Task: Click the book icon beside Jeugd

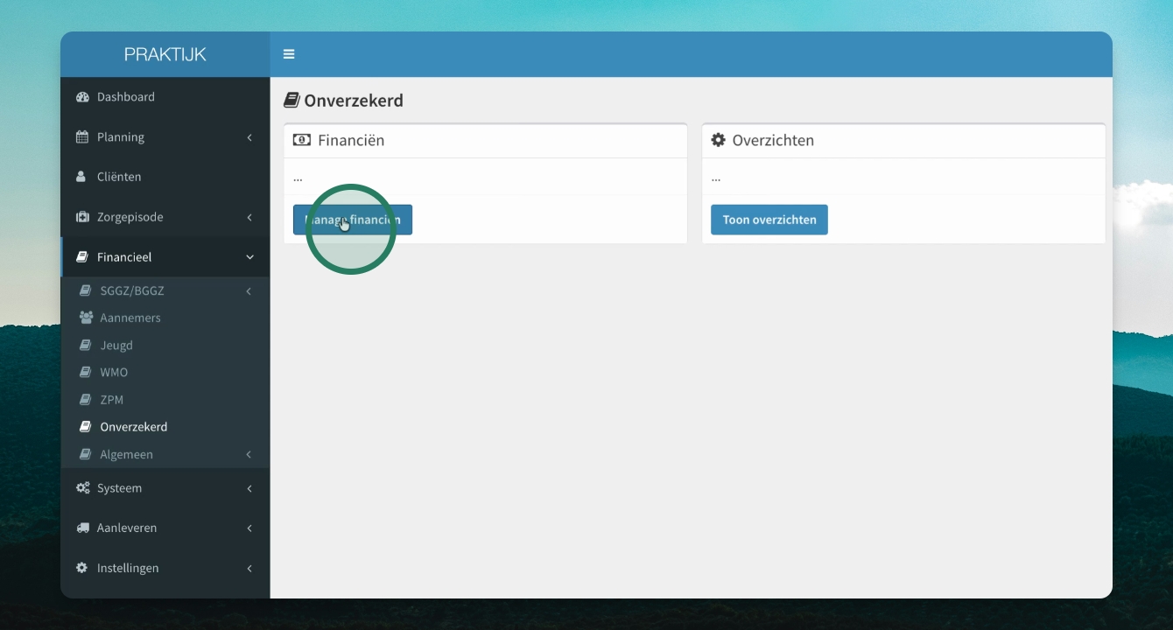Action: click(x=85, y=346)
